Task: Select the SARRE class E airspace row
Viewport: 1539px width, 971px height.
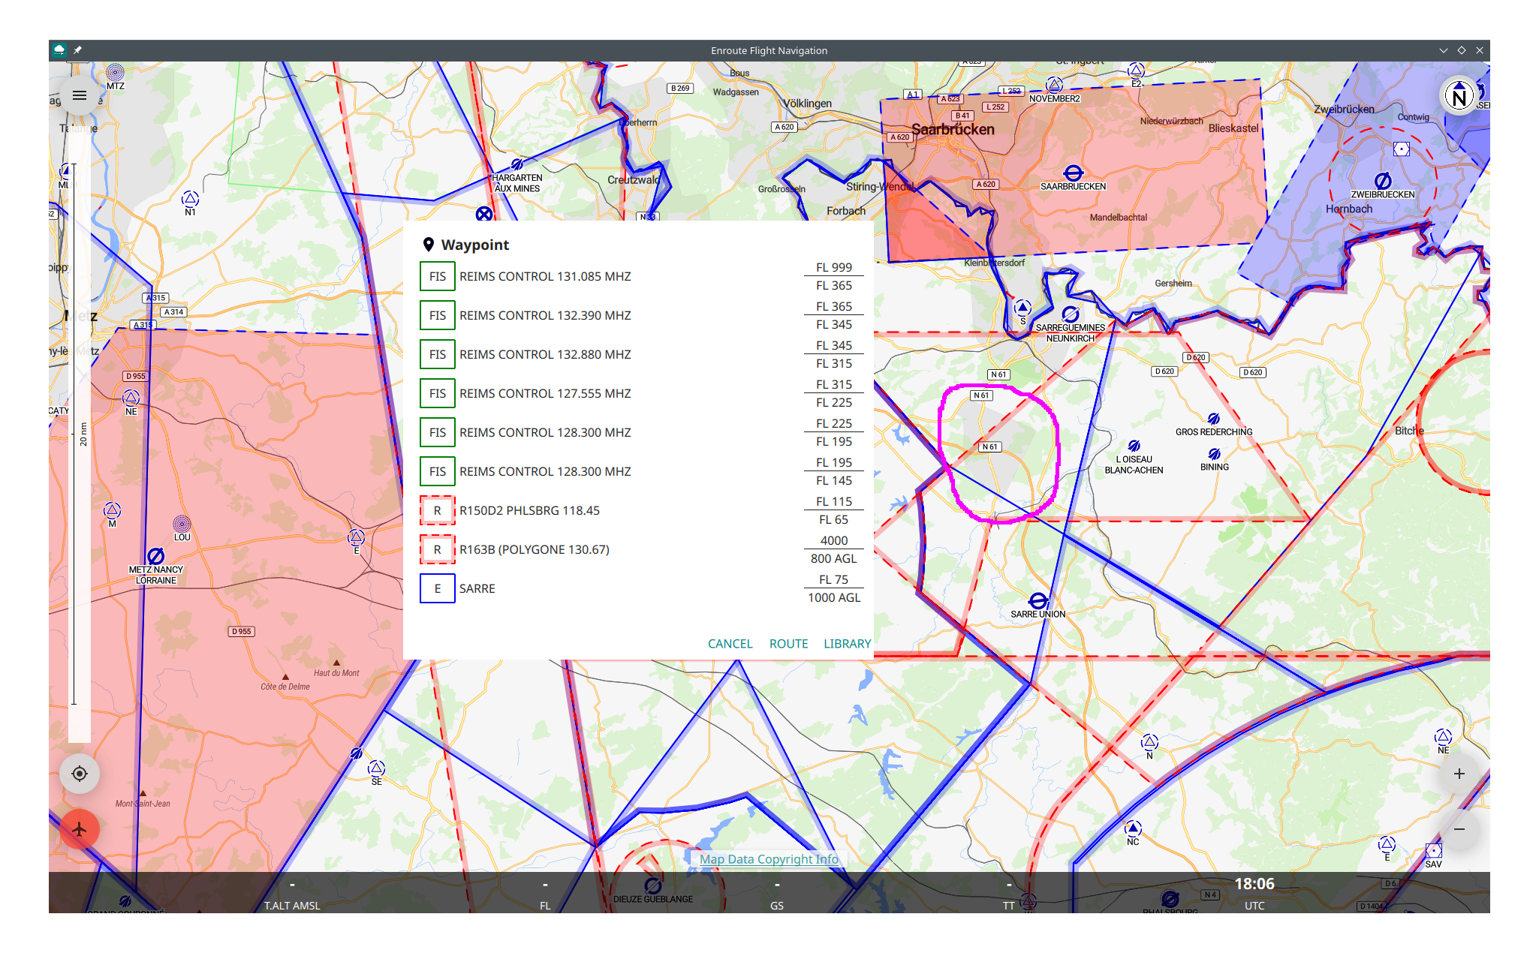Action: (642, 588)
